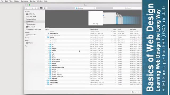Open Creative Cloud Files sidebar folder icon

click(27, 29)
